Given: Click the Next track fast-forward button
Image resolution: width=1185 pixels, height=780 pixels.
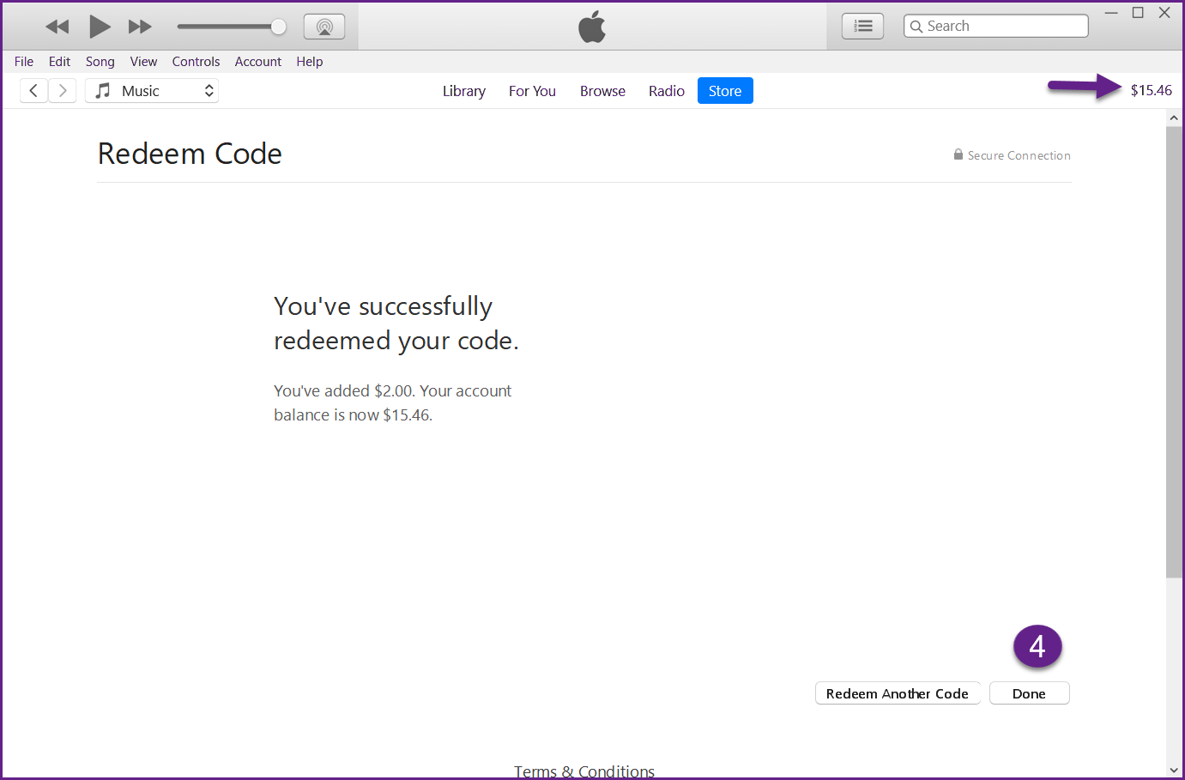Looking at the screenshot, I should click(x=140, y=27).
